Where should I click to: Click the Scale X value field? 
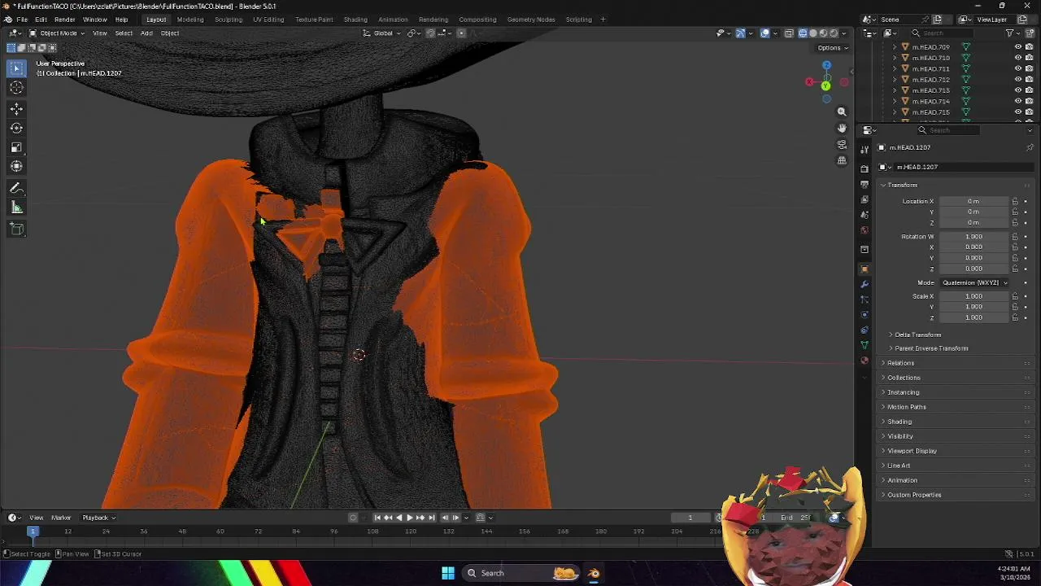coord(973,296)
